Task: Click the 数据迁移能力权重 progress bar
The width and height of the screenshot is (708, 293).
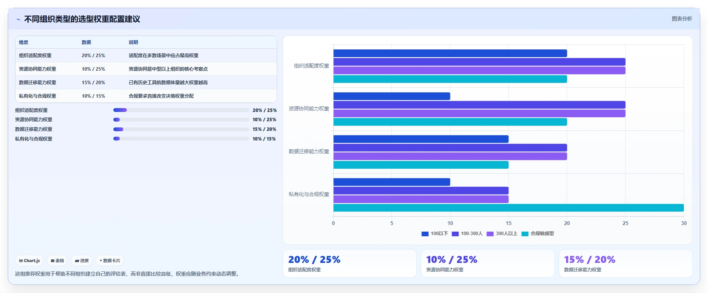Action: point(181,129)
